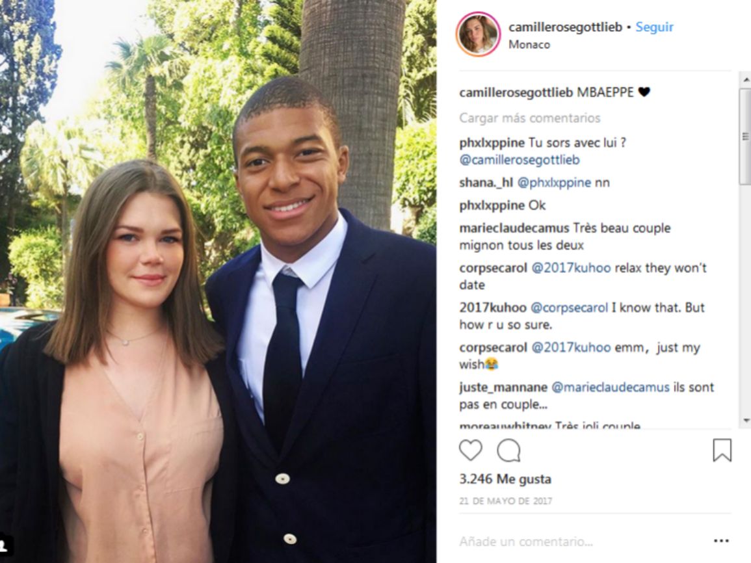This screenshot has width=751, height=563.
Task: Open the @camillerosegottlieb mention link
Action: point(519,160)
